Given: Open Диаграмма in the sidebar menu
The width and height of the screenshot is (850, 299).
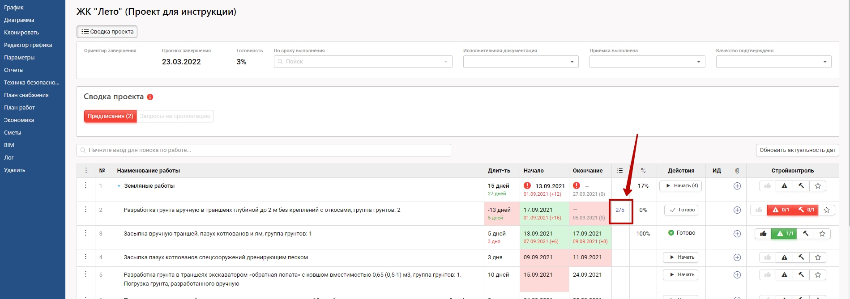Looking at the screenshot, I should (x=19, y=20).
